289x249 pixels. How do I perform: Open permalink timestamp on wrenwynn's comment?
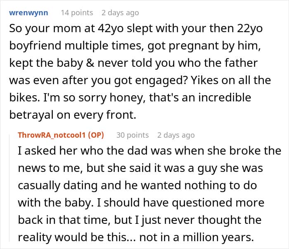tap(120, 13)
